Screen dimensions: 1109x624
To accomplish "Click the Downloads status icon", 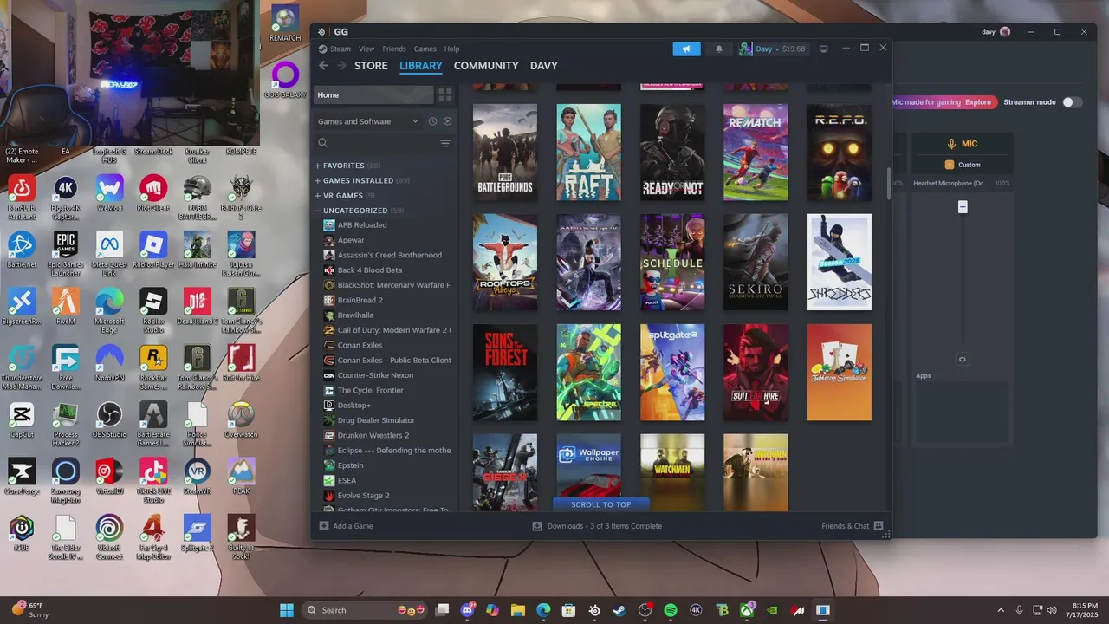I will pos(537,526).
